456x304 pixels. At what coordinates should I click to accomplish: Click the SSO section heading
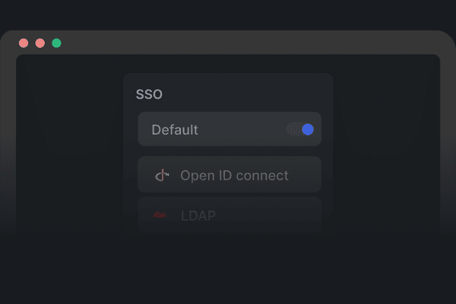click(x=149, y=95)
